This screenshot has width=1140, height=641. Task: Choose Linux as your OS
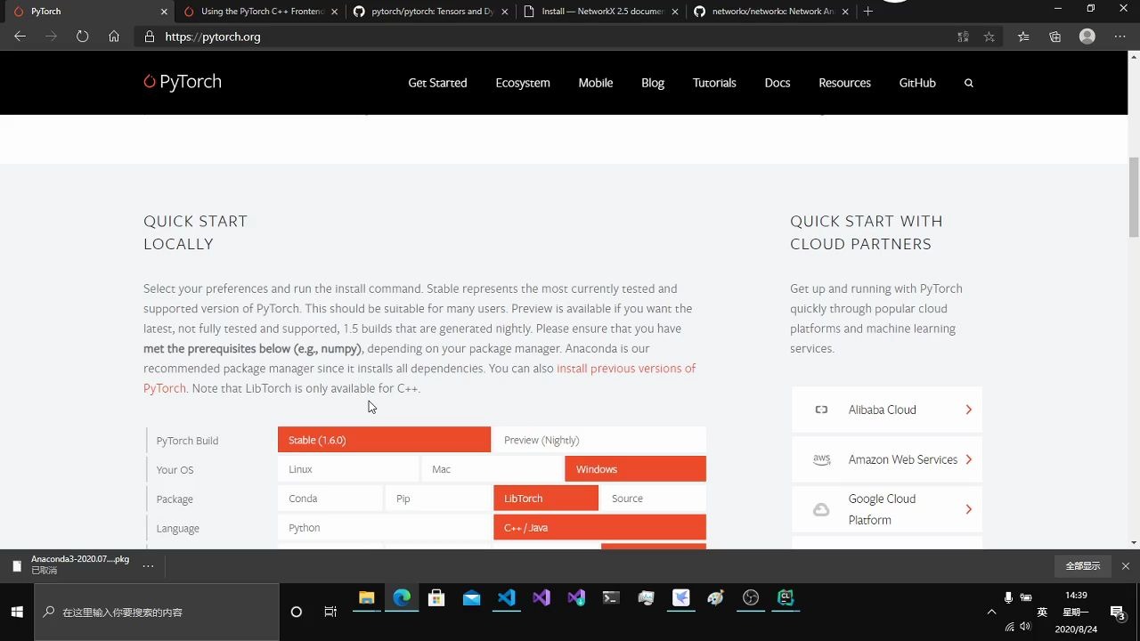[348, 469]
